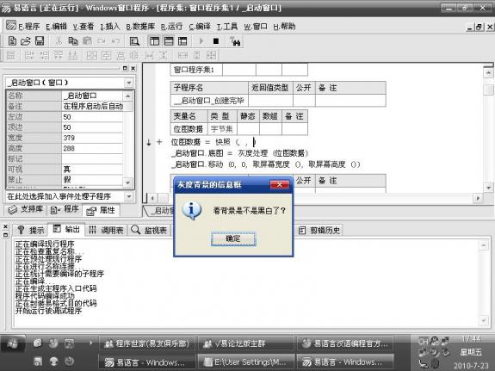This screenshot has height=371, width=495.
Task: Click the code line 位图数据 = 快照
Action: 213,142
